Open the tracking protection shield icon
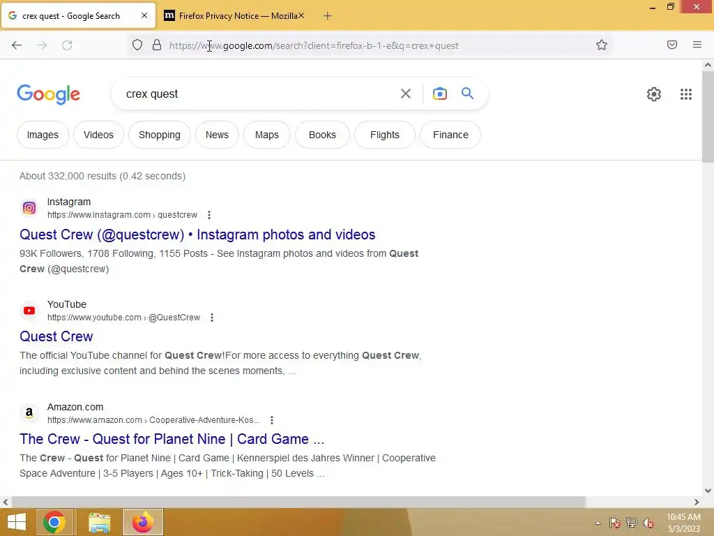 tap(137, 45)
